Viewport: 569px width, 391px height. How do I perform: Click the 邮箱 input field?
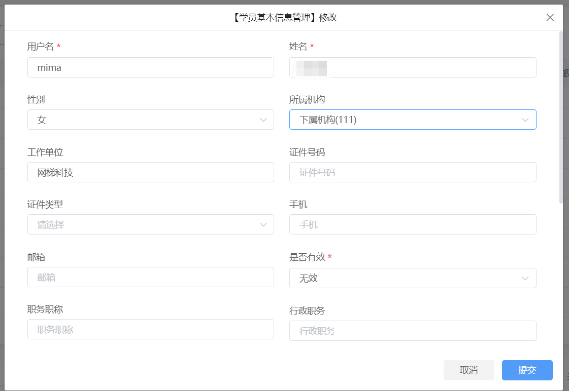(151, 278)
